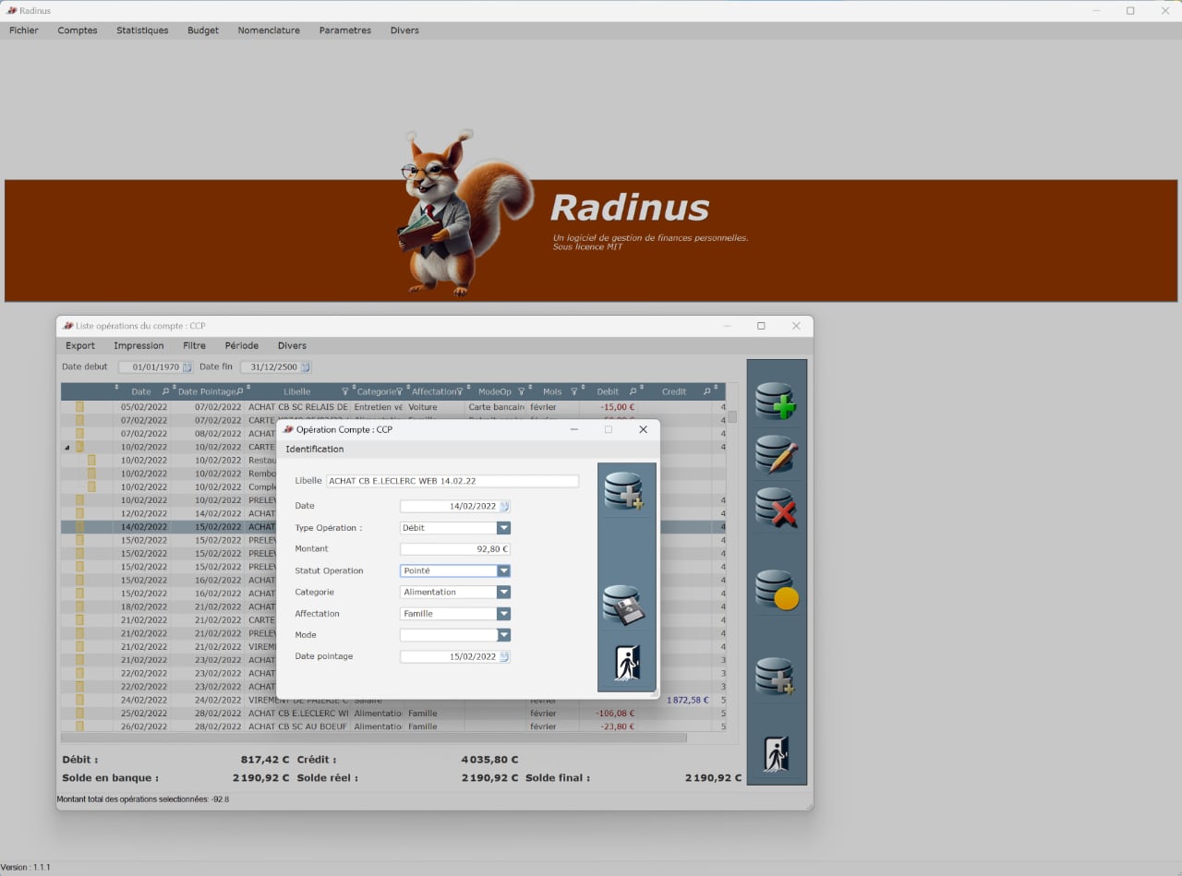Open the Categorie dropdown showing Alimentation
Image resolution: width=1182 pixels, height=876 pixels.
coord(502,592)
